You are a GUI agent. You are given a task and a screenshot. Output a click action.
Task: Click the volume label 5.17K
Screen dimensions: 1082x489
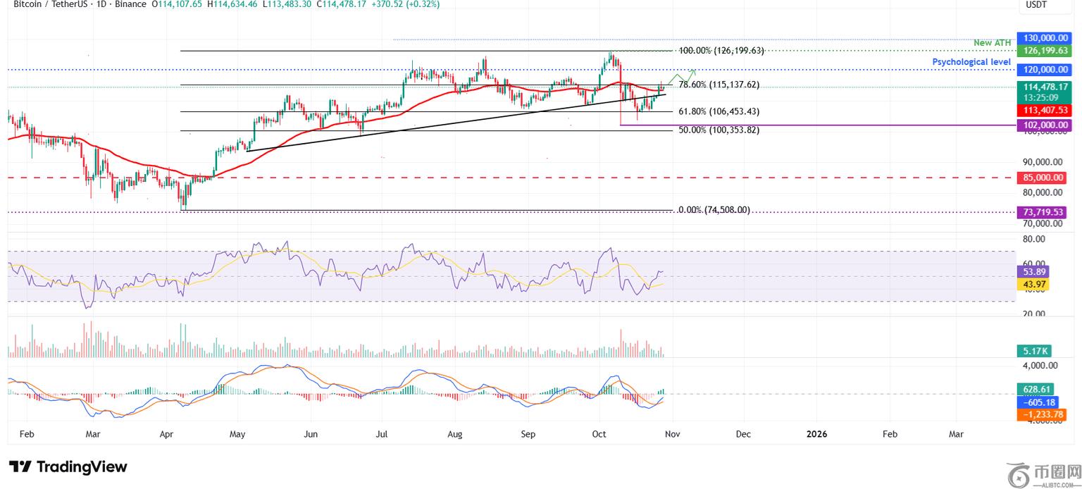(x=1033, y=350)
